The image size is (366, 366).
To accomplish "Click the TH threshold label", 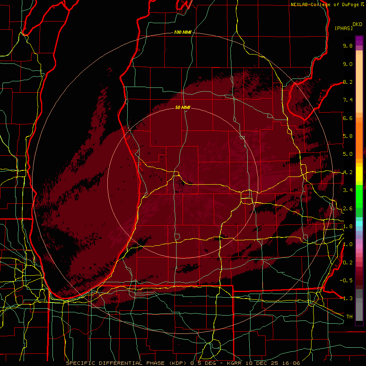I will 349,317.
